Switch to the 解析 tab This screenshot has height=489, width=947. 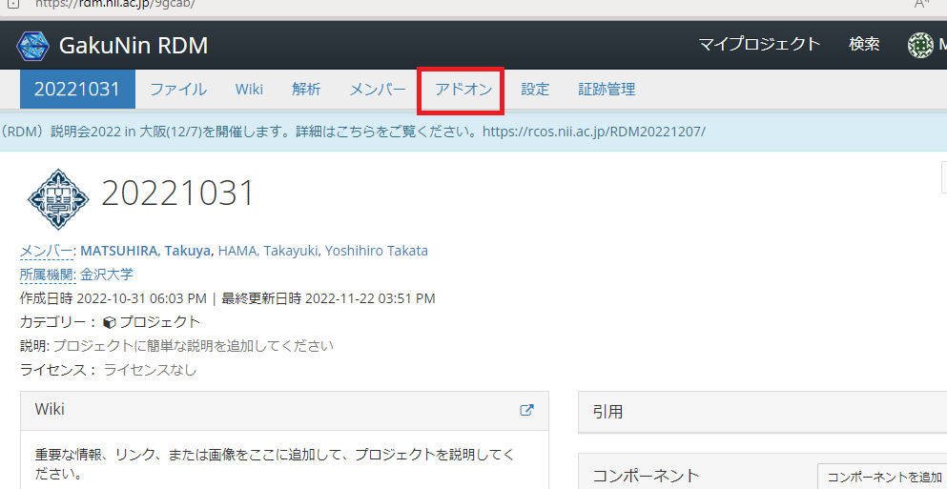tap(306, 90)
